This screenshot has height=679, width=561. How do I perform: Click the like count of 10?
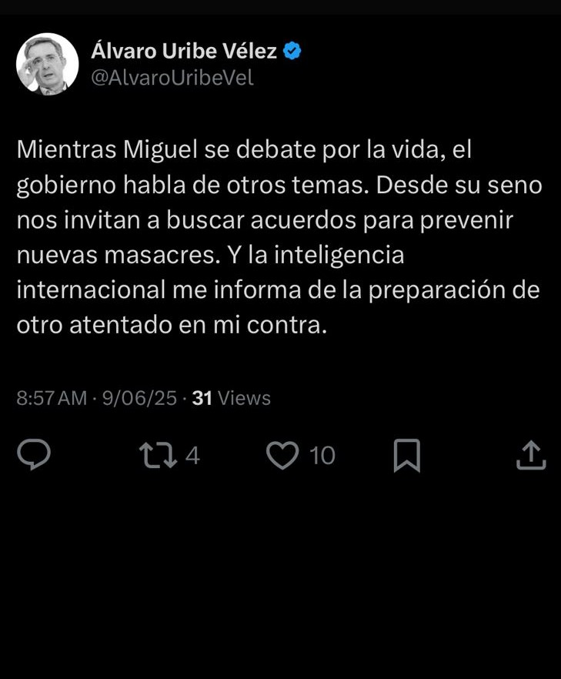(322, 456)
